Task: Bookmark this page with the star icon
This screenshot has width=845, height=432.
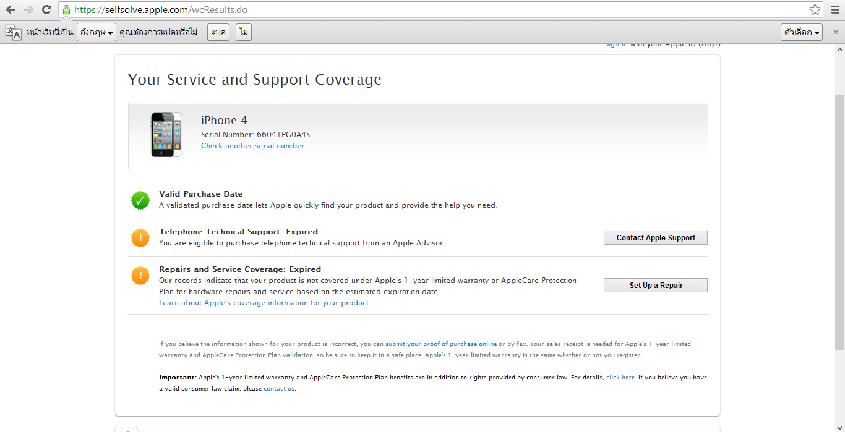Action: [x=815, y=10]
